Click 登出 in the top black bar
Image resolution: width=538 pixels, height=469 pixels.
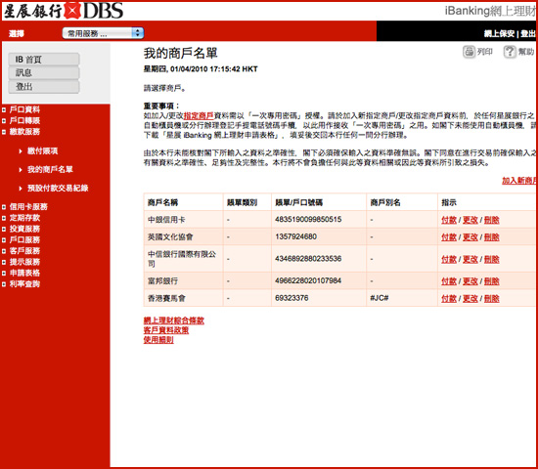(528, 33)
